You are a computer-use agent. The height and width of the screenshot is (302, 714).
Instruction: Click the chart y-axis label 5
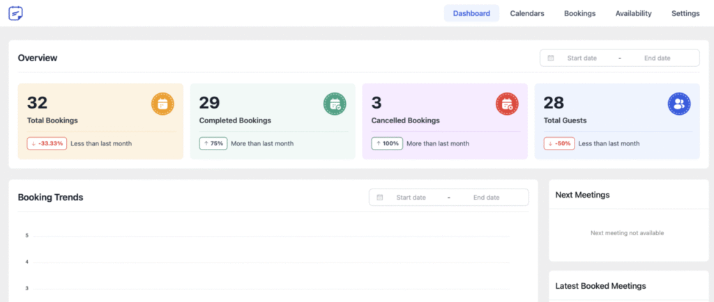click(27, 236)
